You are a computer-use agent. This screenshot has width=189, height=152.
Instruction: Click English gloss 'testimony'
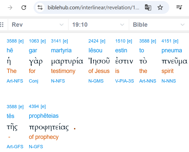click(x=63, y=71)
